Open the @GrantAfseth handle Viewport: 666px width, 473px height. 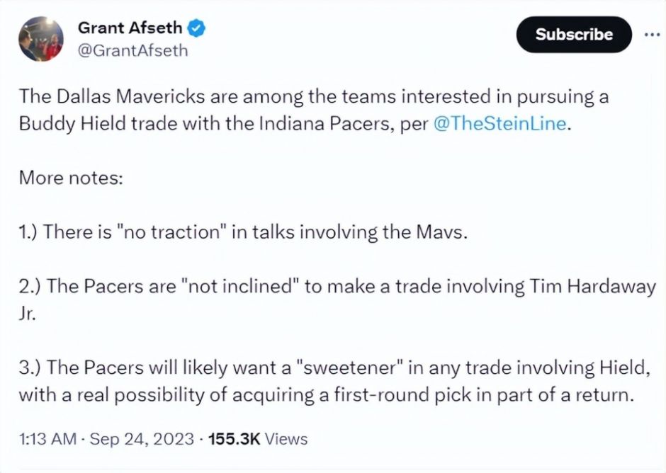coord(132,50)
